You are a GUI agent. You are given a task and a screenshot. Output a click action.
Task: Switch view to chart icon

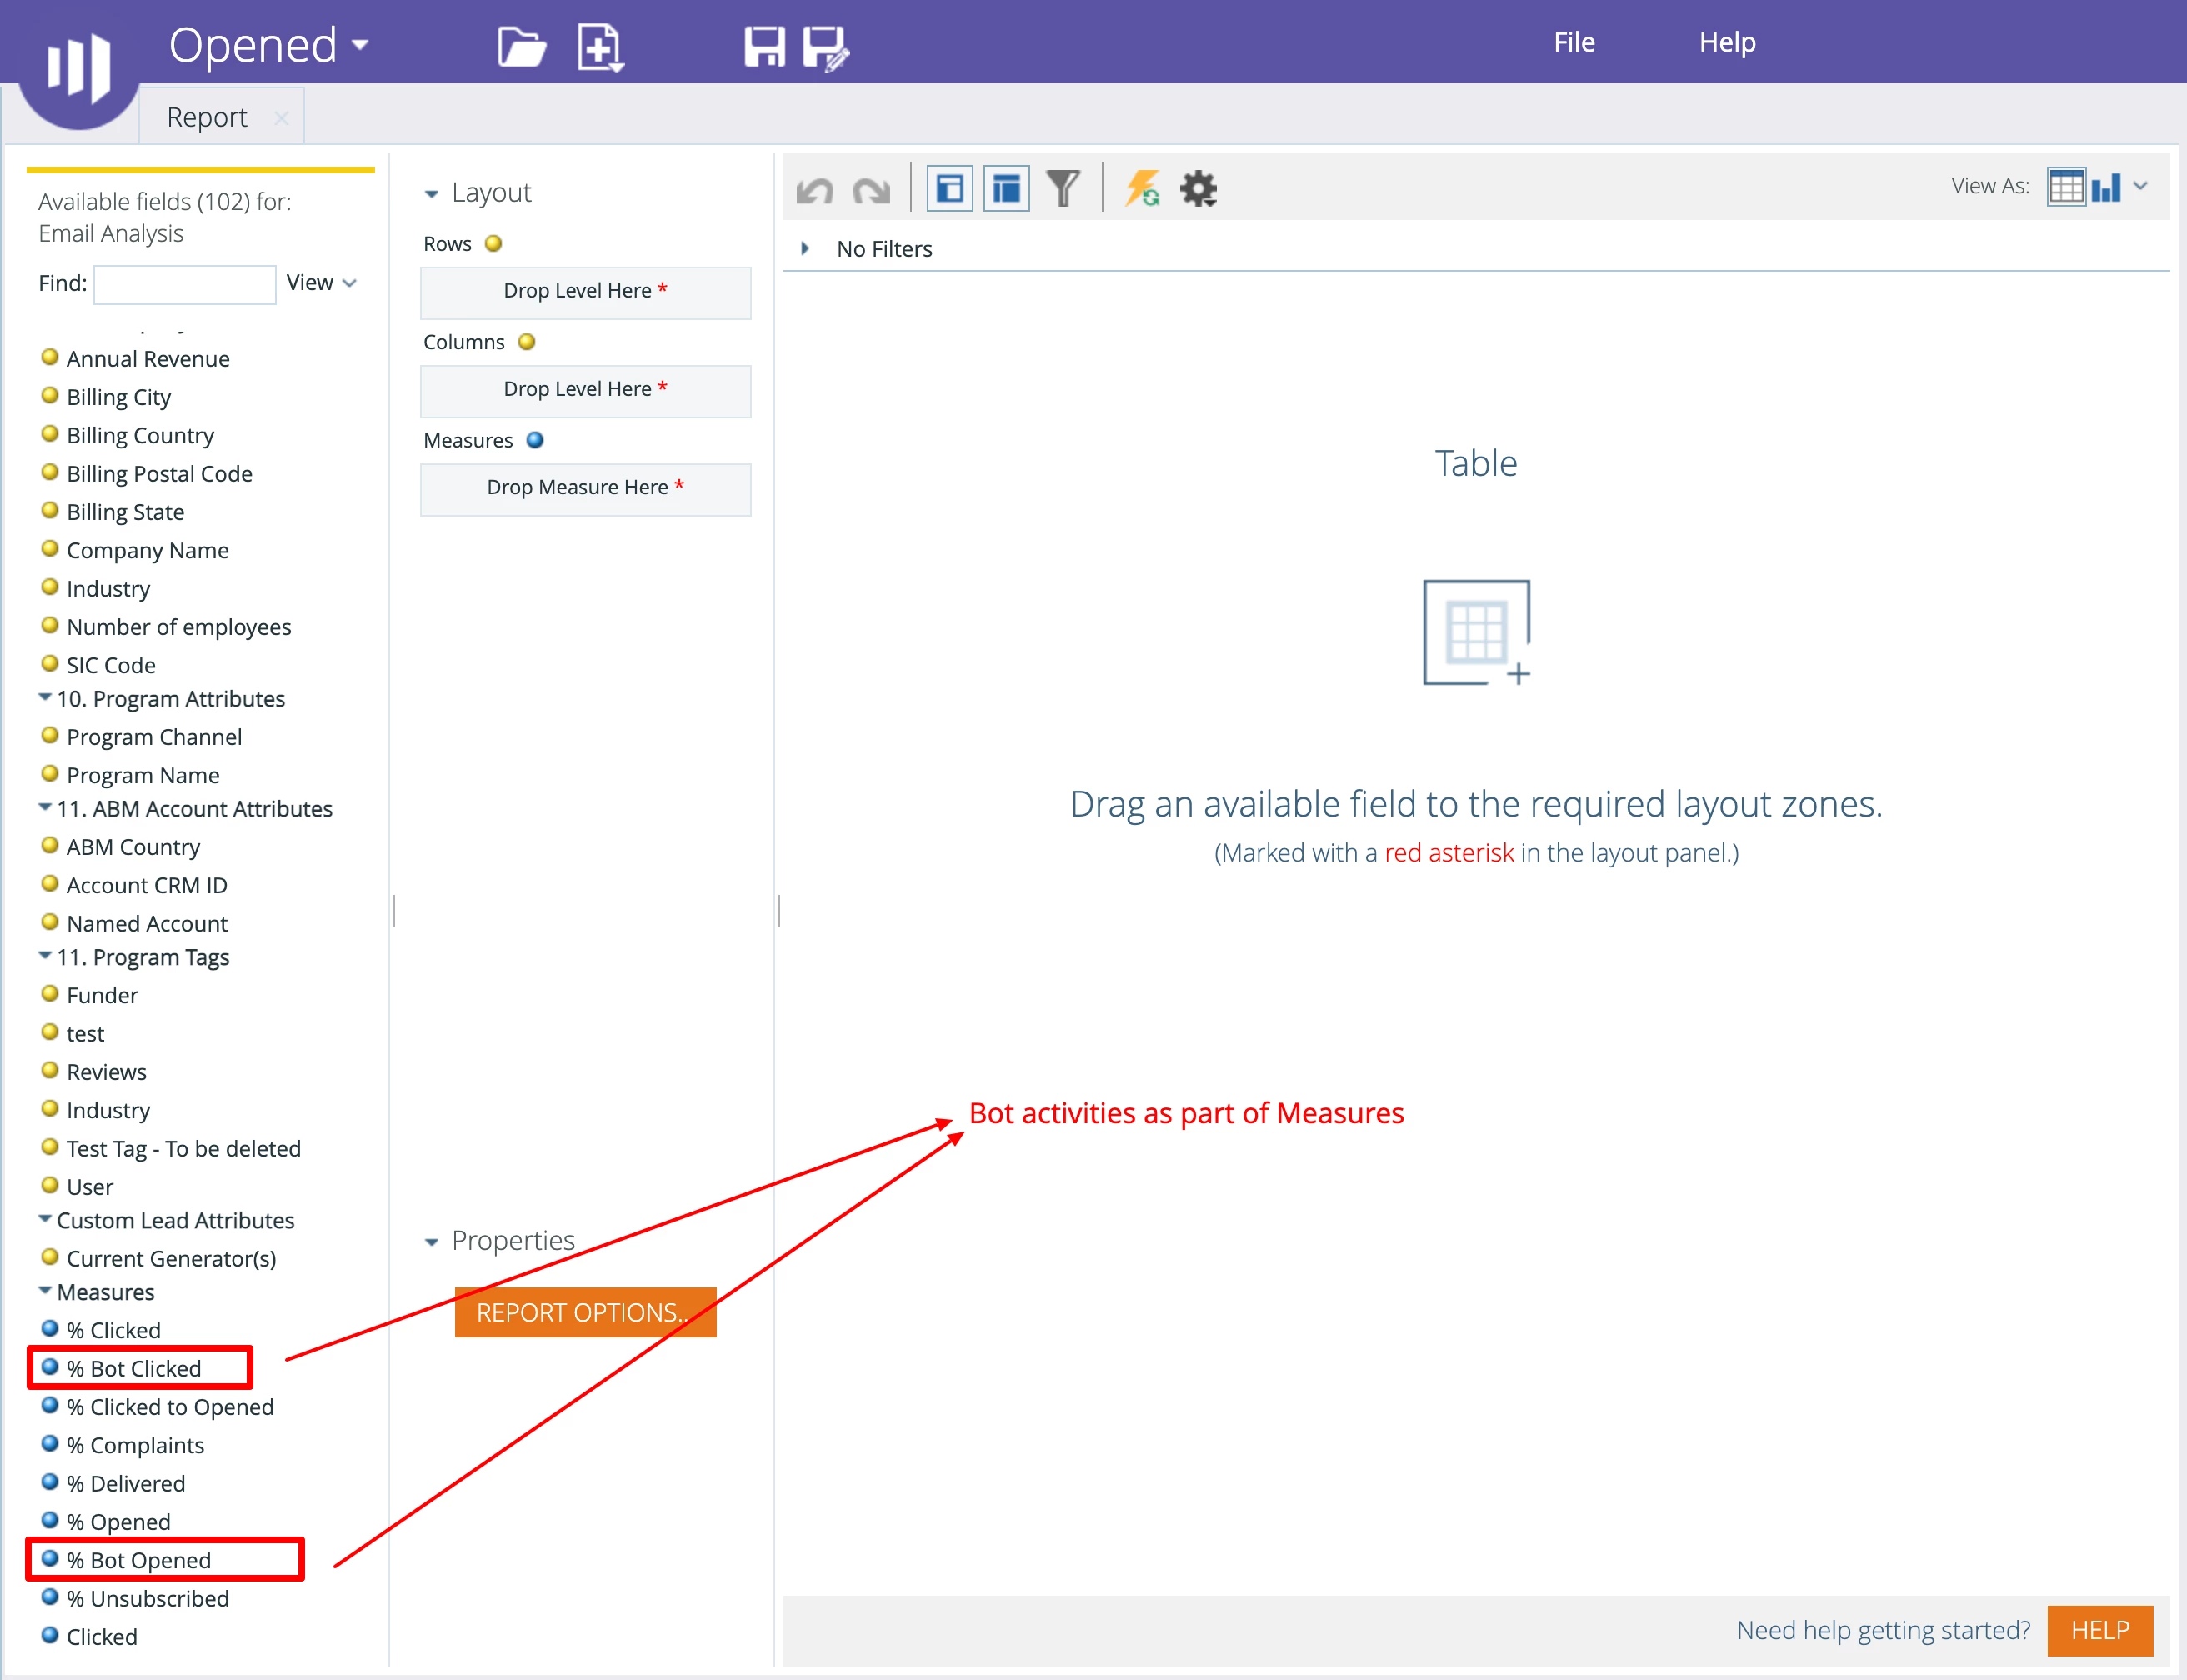point(2106,187)
